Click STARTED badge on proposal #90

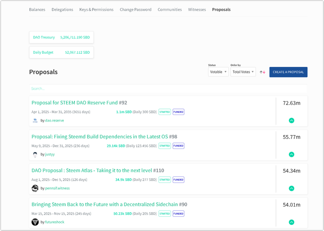(x=165, y=214)
